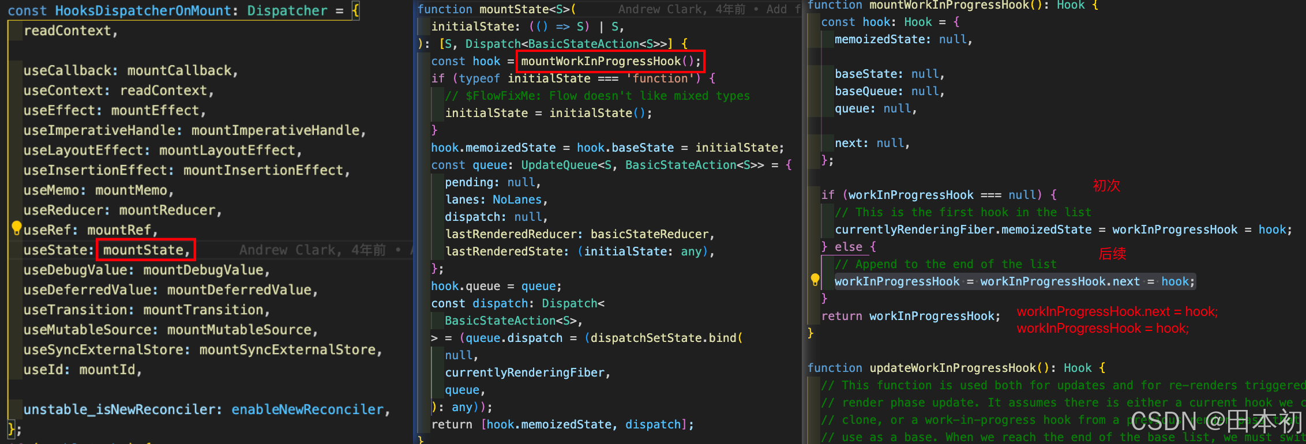The image size is (1306, 444).
Task: Click mountDeferredValue in the dispatcher list
Action: [239, 289]
